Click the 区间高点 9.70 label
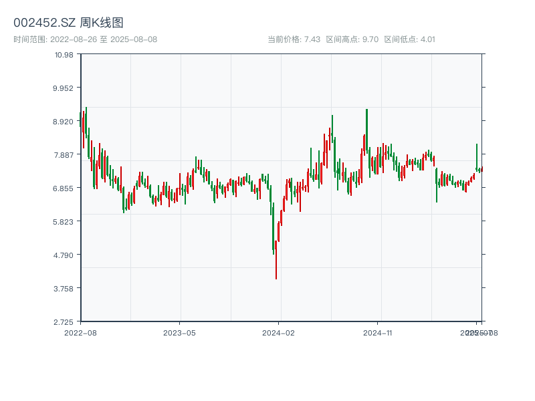Image resolution: width=535 pixels, height=401 pixels. click(x=352, y=39)
